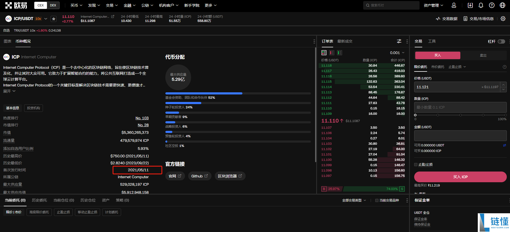Show both bids and asks order book view
The height and width of the screenshot is (232, 510).
(324, 53)
